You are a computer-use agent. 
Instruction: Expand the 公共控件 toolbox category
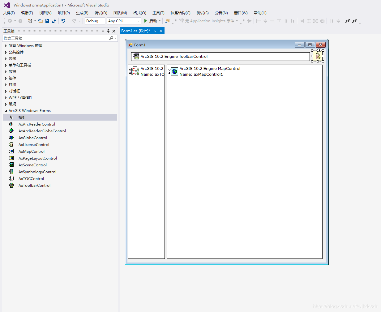click(x=6, y=52)
